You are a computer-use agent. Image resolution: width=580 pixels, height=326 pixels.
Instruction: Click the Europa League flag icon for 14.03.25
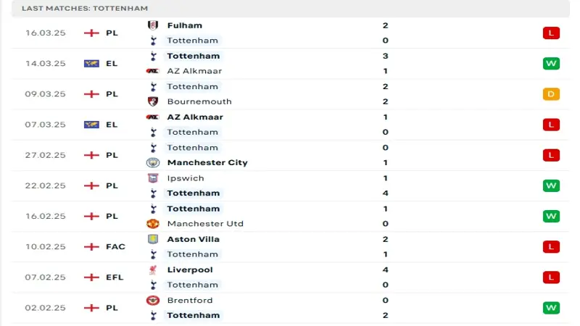coord(91,64)
